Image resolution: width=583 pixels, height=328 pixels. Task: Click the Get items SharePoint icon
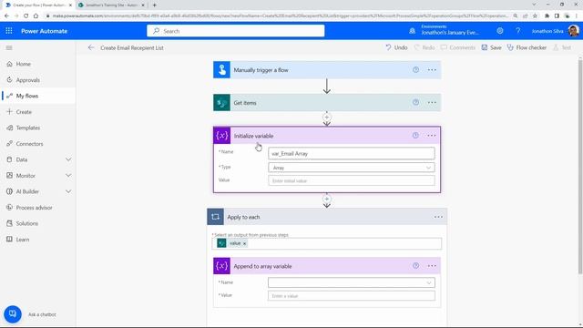[221, 103]
